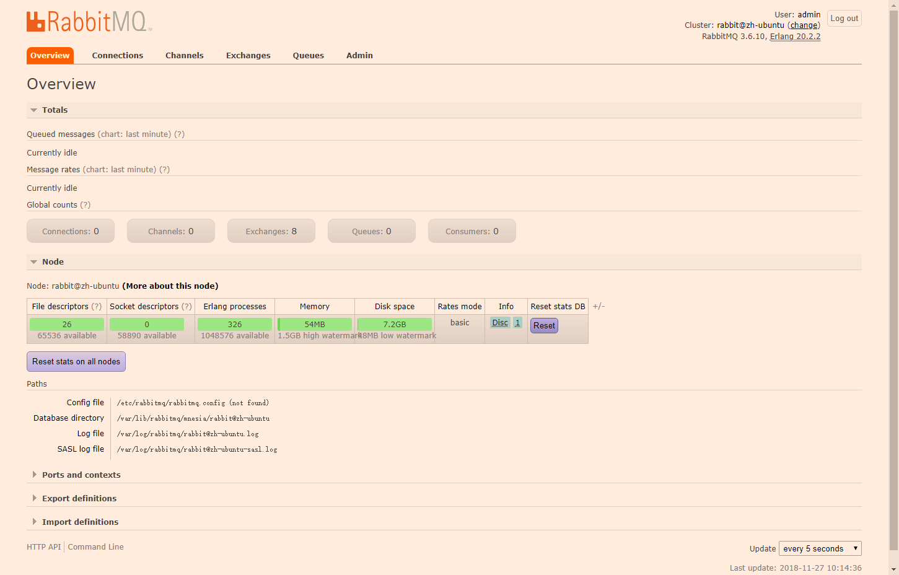Click the Socket descriptors 0 bar
This screenshot has width=899, height=575.
pyautogui.click(x=147, y=324)
